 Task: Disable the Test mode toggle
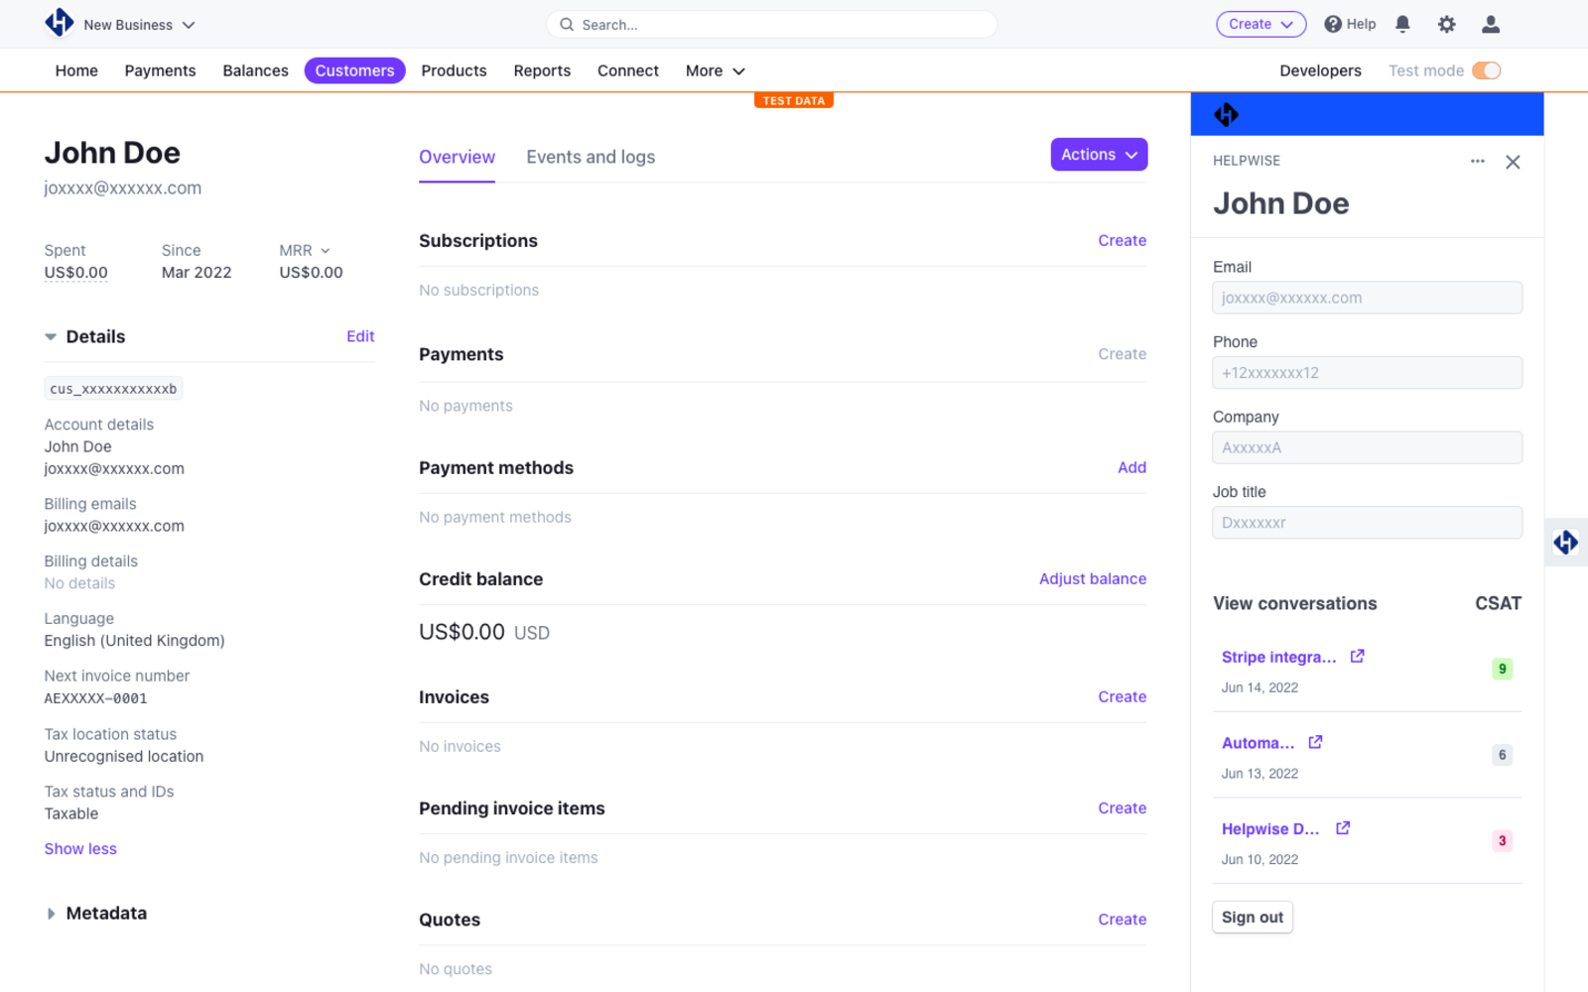1486,70
